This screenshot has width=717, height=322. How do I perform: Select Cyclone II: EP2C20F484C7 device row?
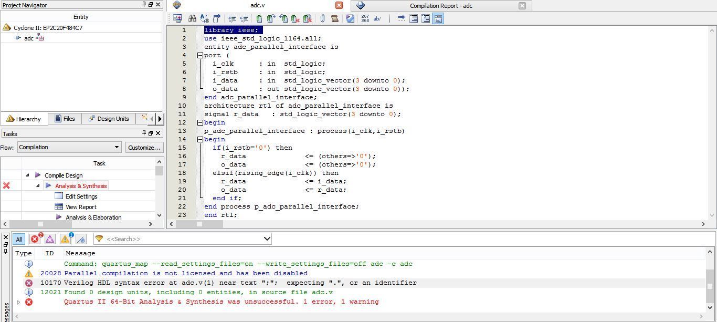pyautogui.click(x=48, y=27)
